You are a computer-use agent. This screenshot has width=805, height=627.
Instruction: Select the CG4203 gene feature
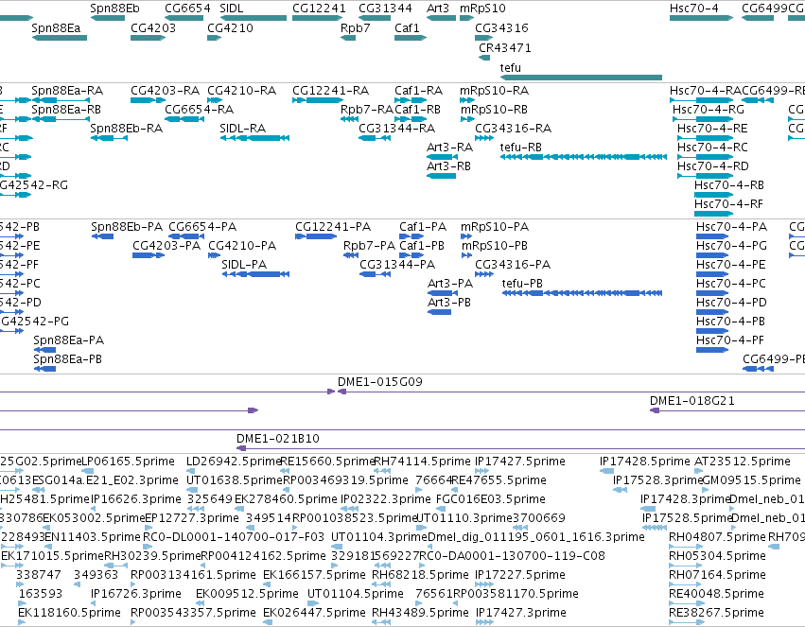click(x=149, y=38)
